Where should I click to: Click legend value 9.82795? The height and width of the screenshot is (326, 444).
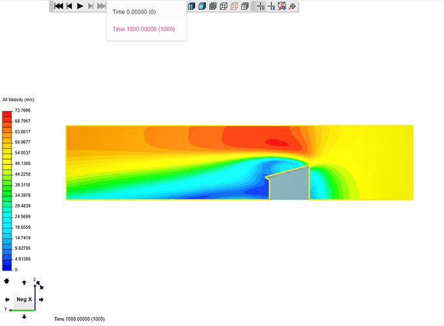point(23,248)
